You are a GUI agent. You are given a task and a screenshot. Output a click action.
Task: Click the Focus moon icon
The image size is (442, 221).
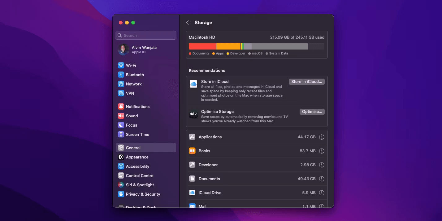point(121,125)
